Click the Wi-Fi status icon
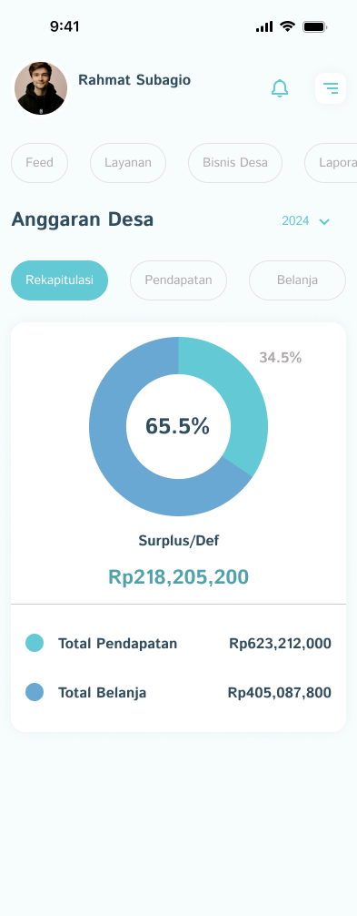Screen dimensions: 357x916 (x=287, y=26)
